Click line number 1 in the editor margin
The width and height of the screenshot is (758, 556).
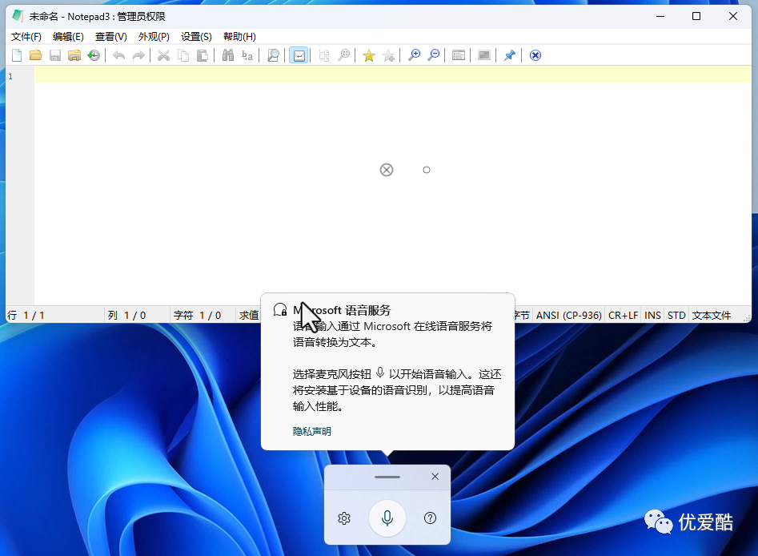(x=10, y=76)
